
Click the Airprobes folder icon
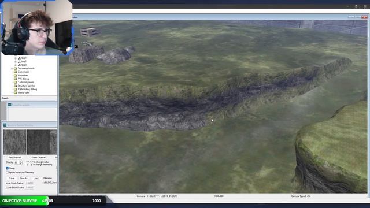click(x=16, y=76)
